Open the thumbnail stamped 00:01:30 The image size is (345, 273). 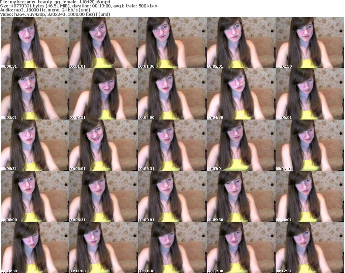pos(172,43)
